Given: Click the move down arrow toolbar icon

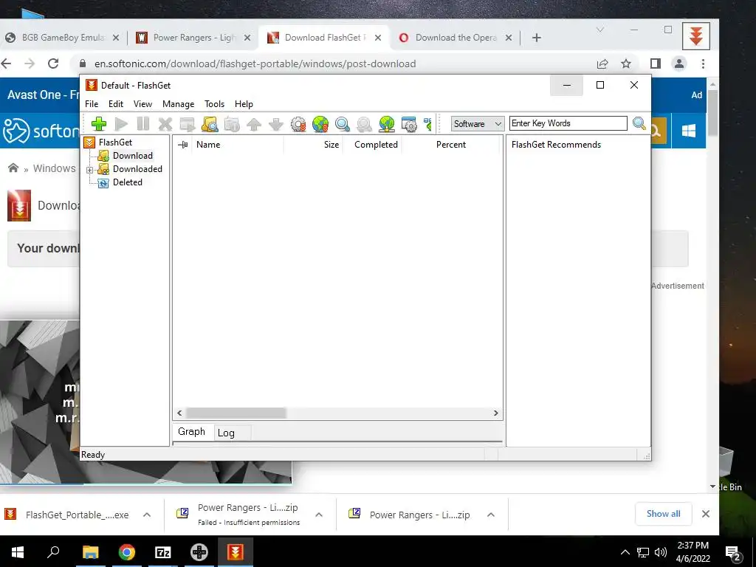Looking at the screenshot, I should coord(276,124).
